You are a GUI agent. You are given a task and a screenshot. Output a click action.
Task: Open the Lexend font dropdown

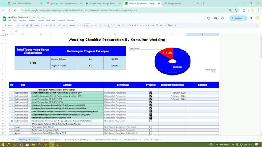73,25
